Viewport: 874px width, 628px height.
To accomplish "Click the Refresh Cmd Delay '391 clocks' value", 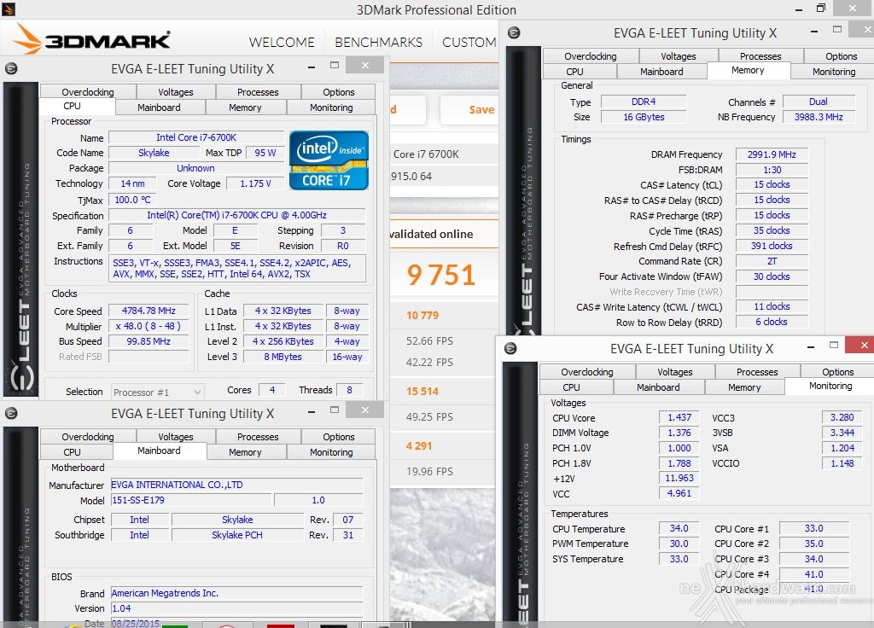I will [772, 246].
